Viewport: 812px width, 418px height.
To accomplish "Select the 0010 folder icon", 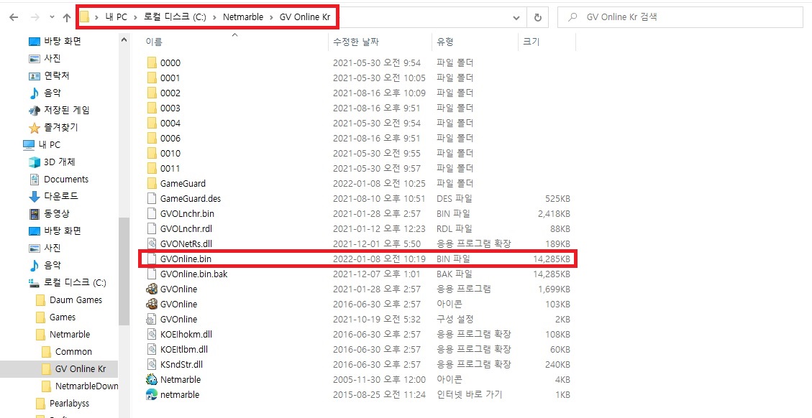I will (x=152, y=153).
